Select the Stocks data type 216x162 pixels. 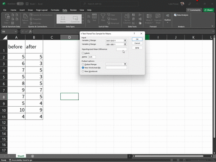tap(63, 19)
